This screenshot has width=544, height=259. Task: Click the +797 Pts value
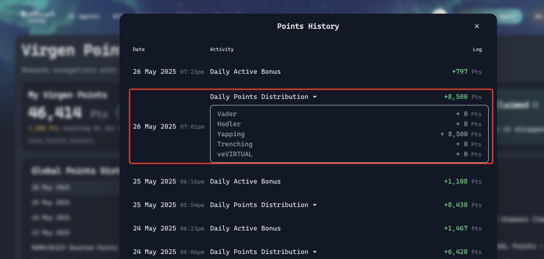466,72
